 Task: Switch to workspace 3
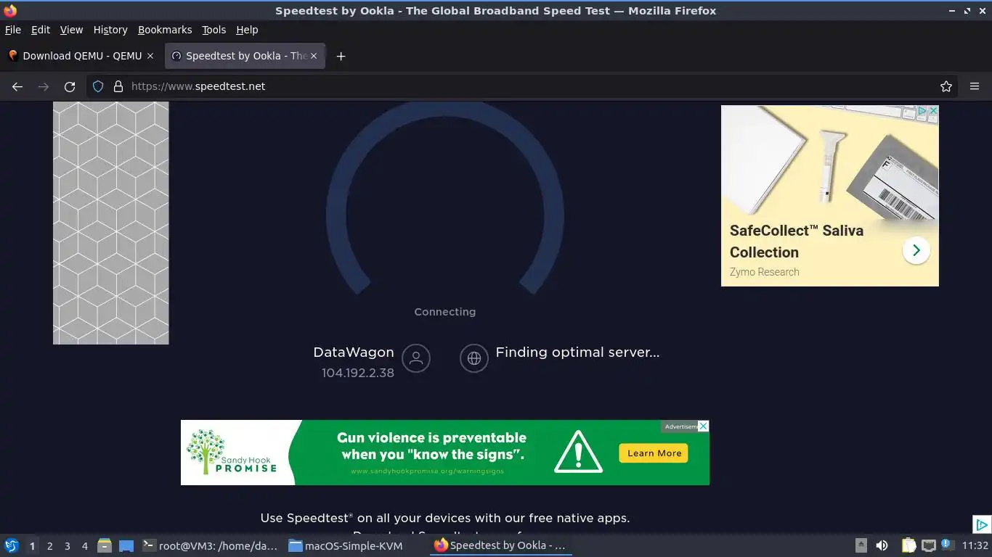[67, 545]
